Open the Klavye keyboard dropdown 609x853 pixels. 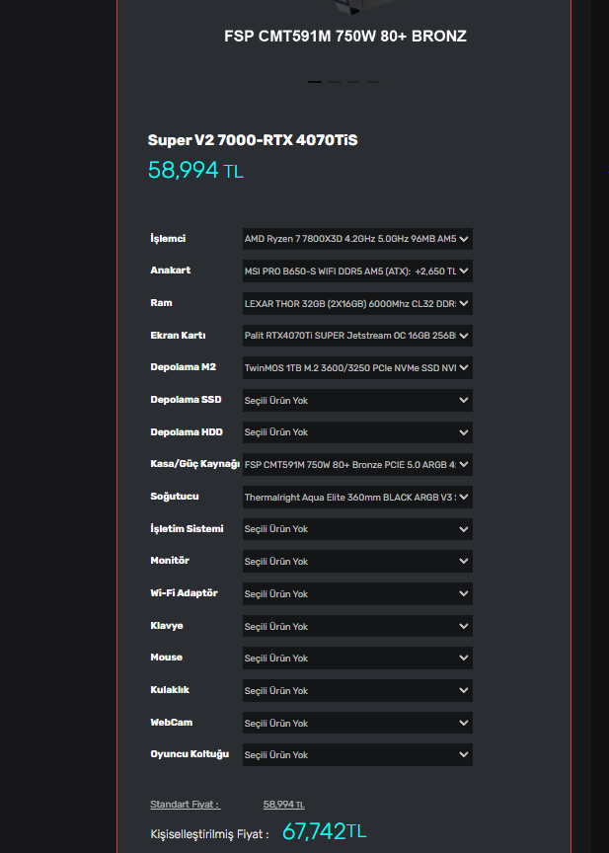pyautogui.click(x=357, y=626)
